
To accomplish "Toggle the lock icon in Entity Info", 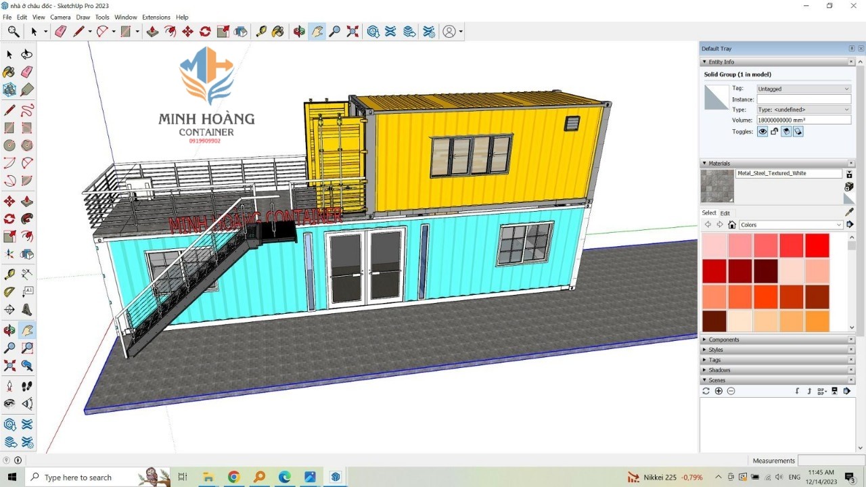I will tap(774, 132).
